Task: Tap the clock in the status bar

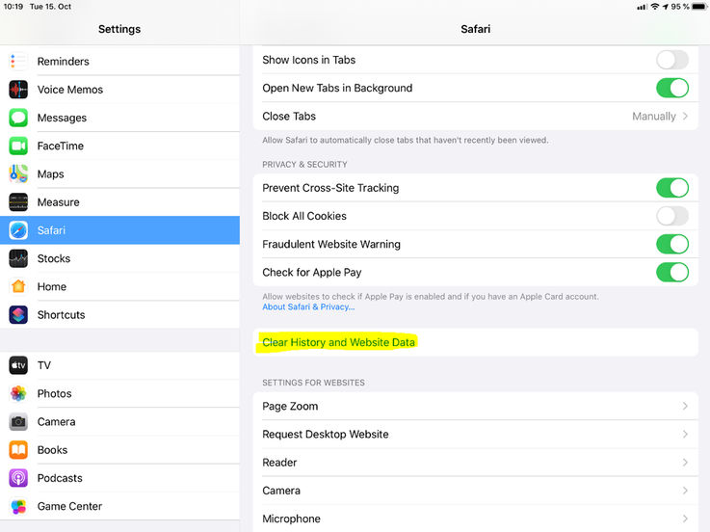Action: coord(13,7)
